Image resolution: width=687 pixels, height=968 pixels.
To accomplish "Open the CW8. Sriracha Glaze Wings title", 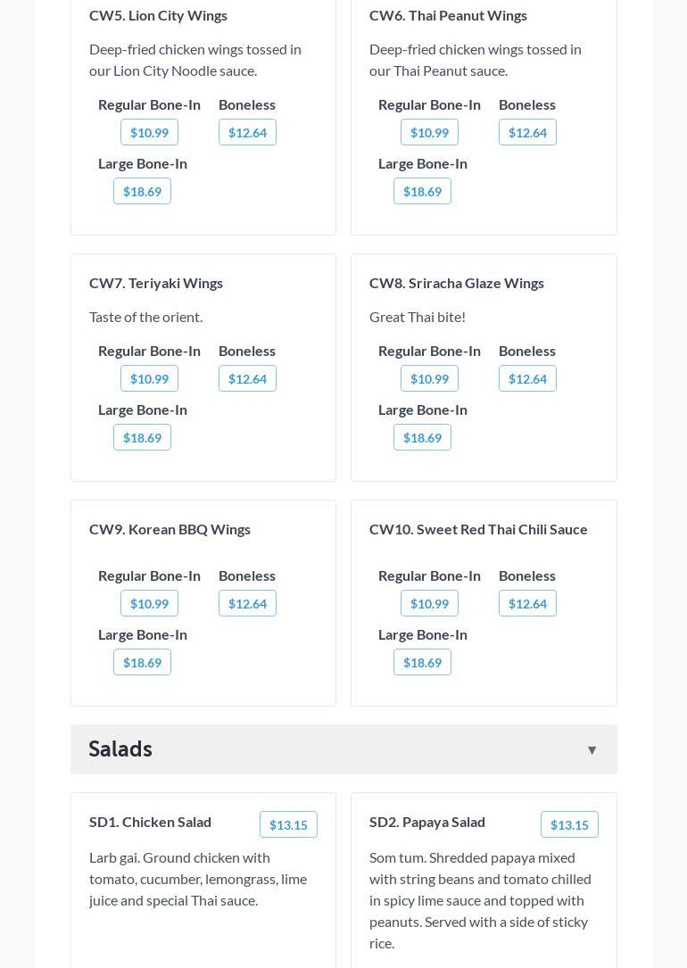I will 456,283.
